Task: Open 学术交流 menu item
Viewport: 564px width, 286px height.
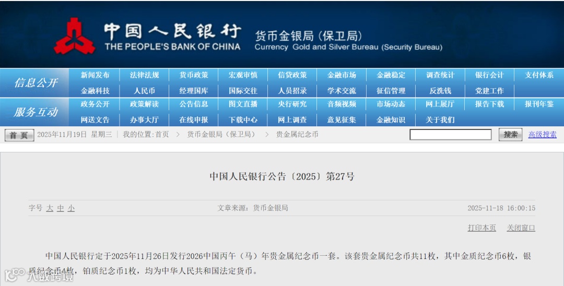Action: tap(342, 91)
